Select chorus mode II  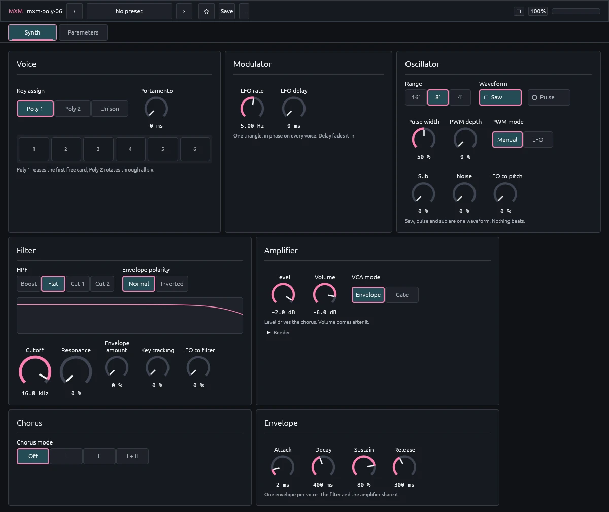99,456
